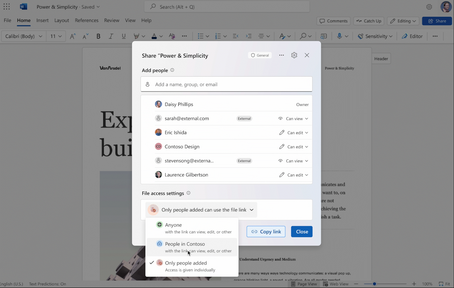Open the Editing mode dropdown
The width and height of the screenshot is (454, 288).
pos(403,21)
